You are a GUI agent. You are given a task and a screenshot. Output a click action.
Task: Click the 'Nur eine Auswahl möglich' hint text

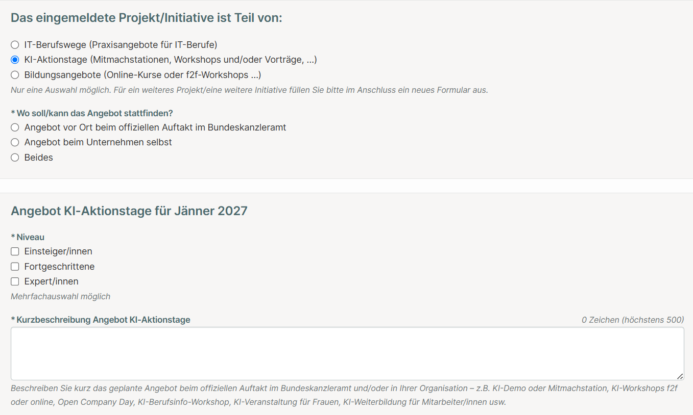(249, 90)
